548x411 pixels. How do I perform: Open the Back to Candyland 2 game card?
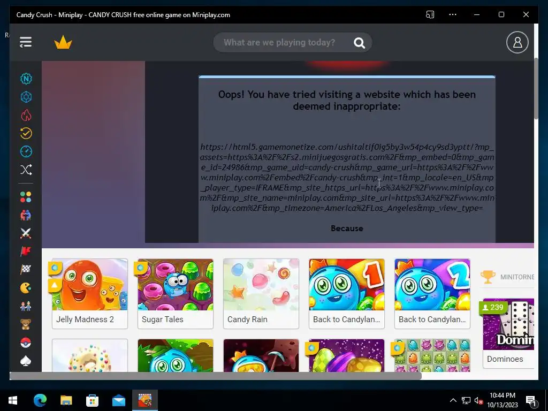click(432, 294)
